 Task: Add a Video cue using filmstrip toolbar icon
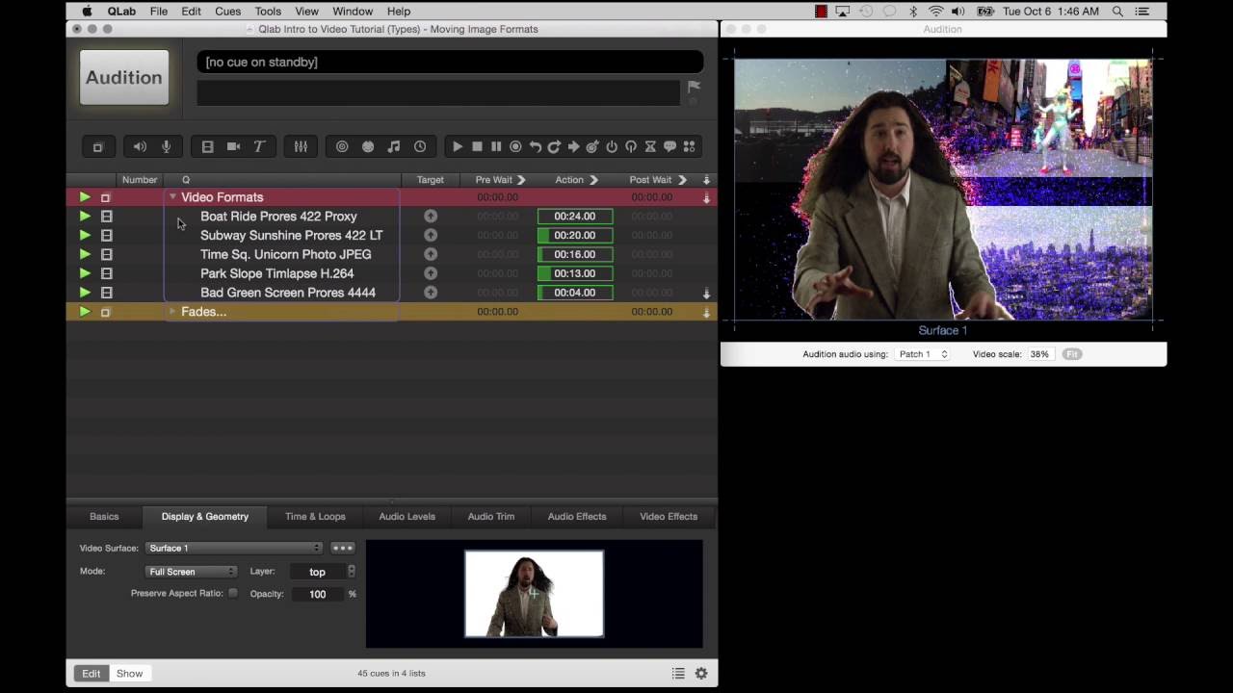[x=207, y=147]
